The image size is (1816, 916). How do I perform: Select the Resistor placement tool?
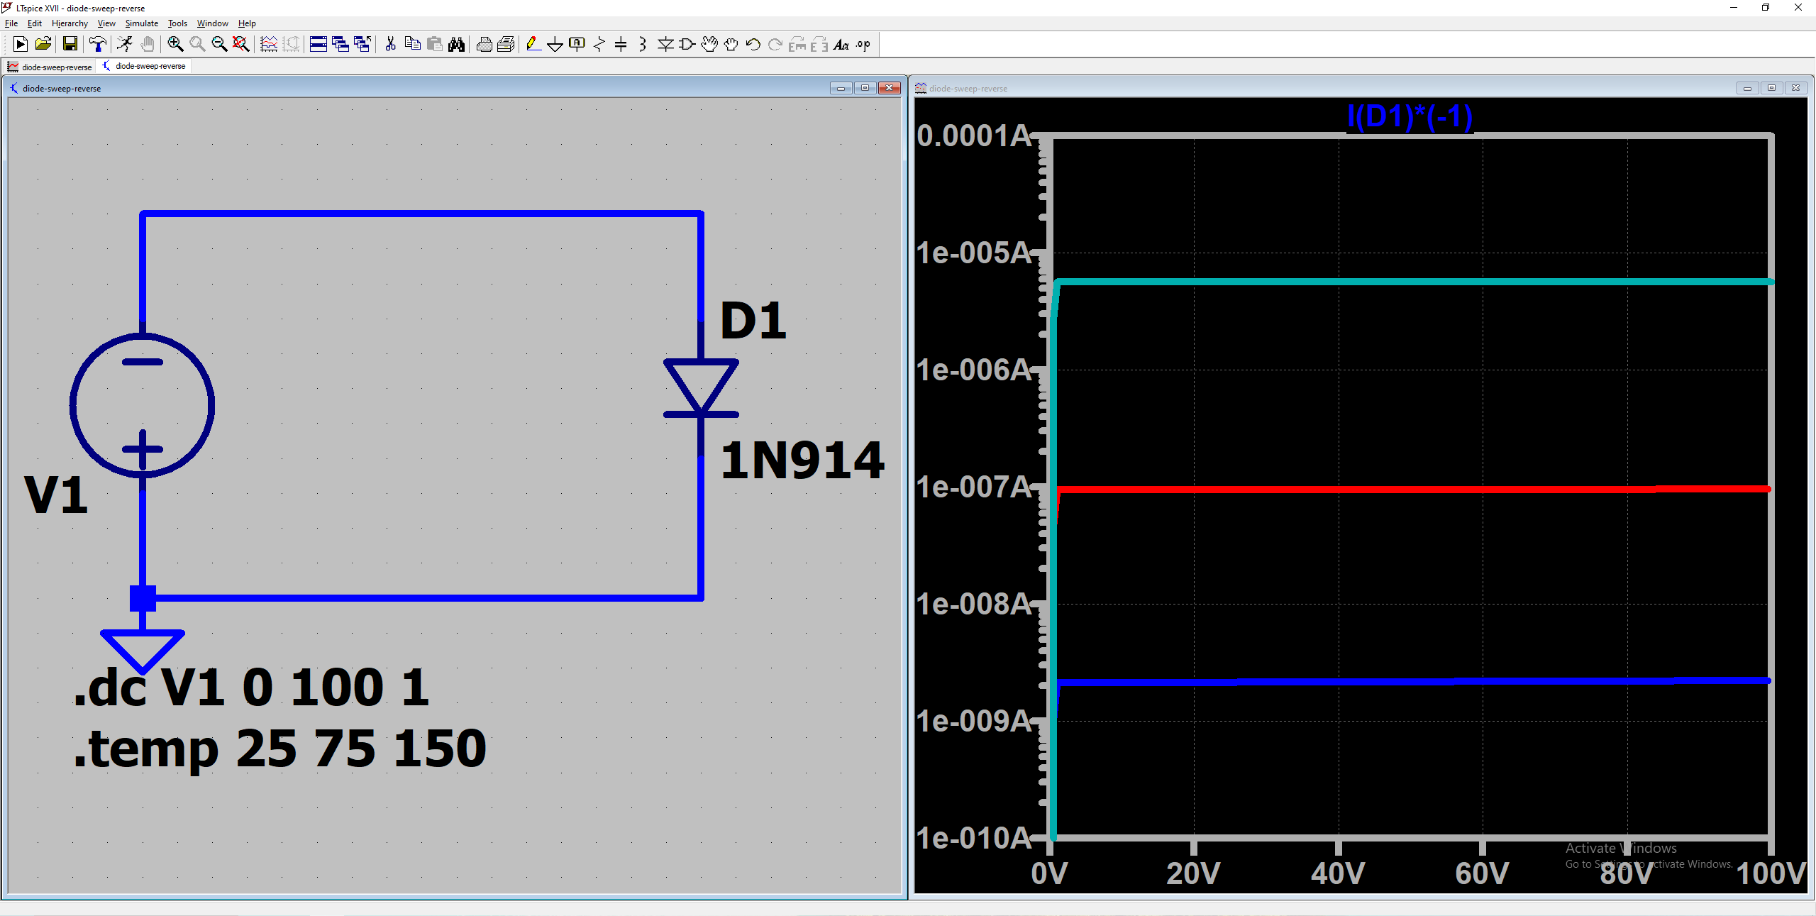(x=599, y=45)
